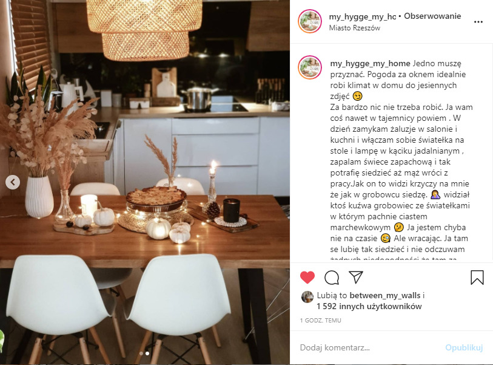Unlike the post via red heart icon
This screenshot has width=493, height=365.
[307, 278]
